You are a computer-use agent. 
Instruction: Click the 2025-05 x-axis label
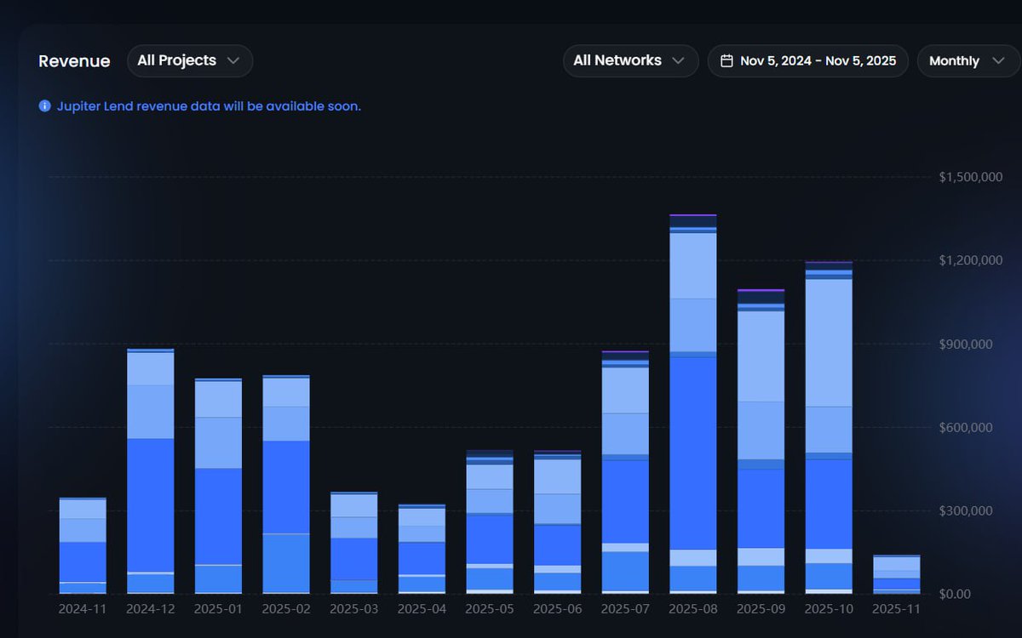tap(490, 609)
